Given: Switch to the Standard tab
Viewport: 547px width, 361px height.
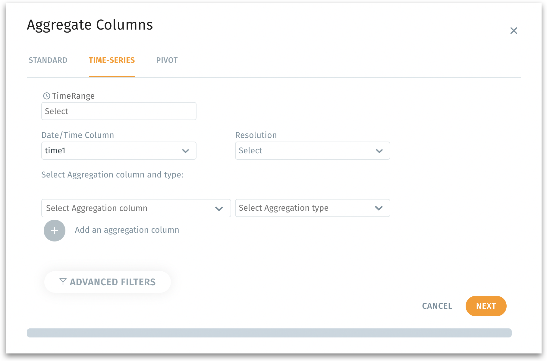Looking at the screenshot, I should tap(48, 60).
